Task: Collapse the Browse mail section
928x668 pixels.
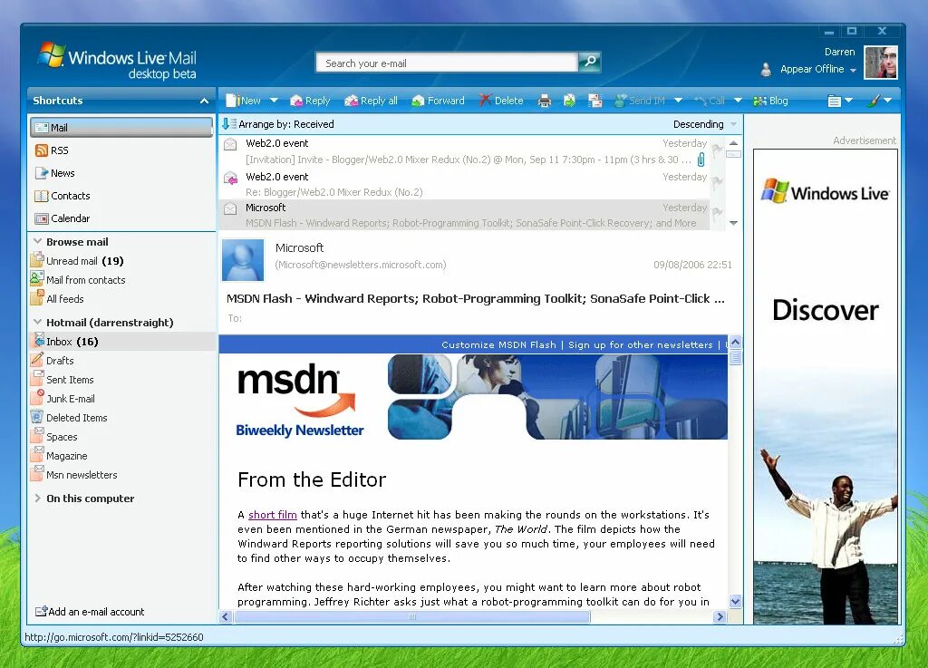Action: 37,241
